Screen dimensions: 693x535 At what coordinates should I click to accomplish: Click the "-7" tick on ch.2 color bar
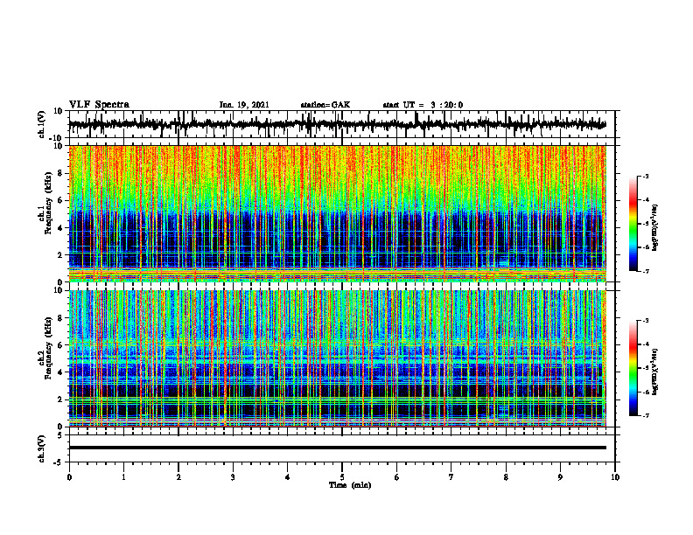(x=646, y=415)
